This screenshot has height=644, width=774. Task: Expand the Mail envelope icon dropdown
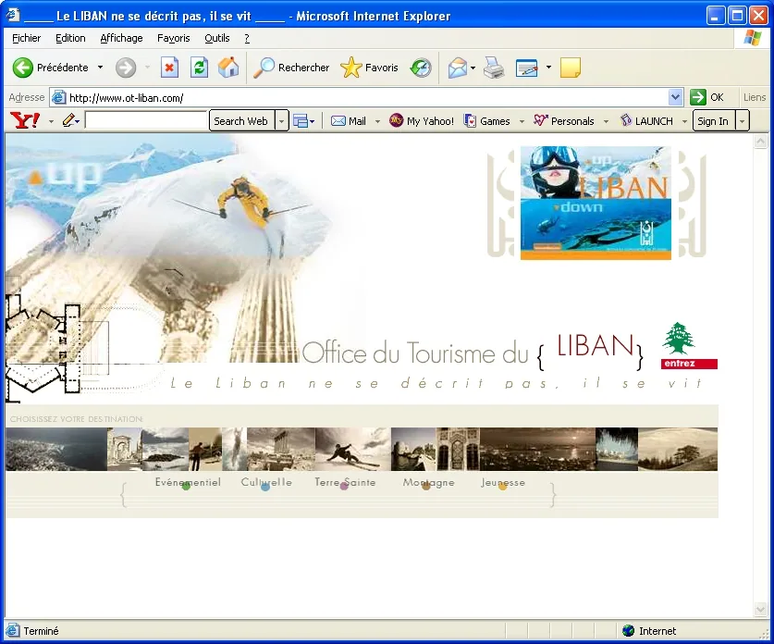pos(473,68)
